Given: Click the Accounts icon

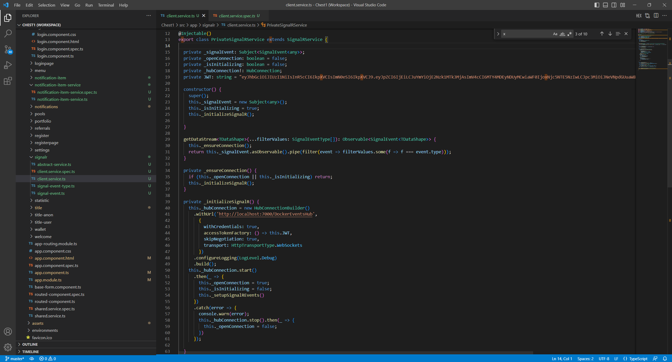Looking at the screenshot, I should (x=8, y=332).
